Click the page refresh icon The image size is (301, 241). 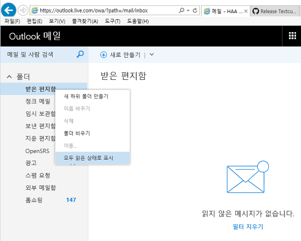pyautogui.click(x=195, y=11)
